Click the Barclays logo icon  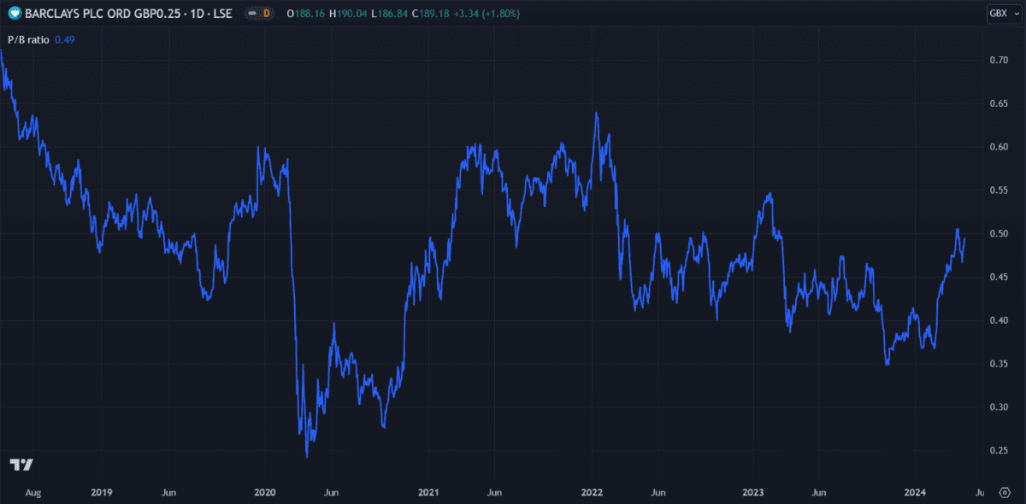pos(15,13)
